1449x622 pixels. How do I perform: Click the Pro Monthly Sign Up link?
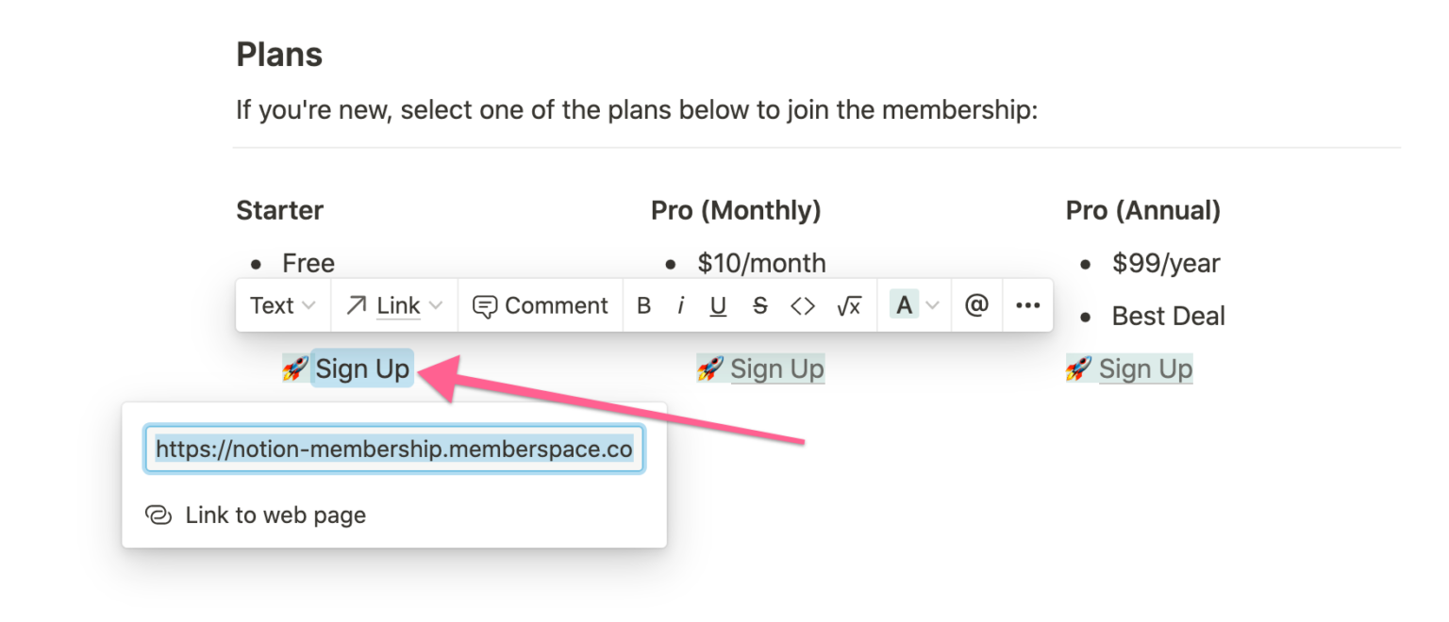tap(776, 368)
